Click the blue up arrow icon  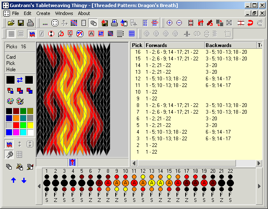tap(14, 180)
